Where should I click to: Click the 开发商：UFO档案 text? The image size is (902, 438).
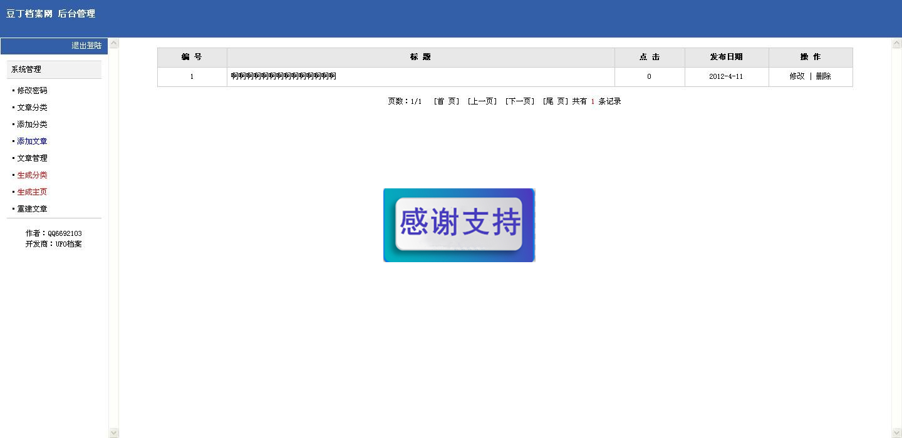54,244
